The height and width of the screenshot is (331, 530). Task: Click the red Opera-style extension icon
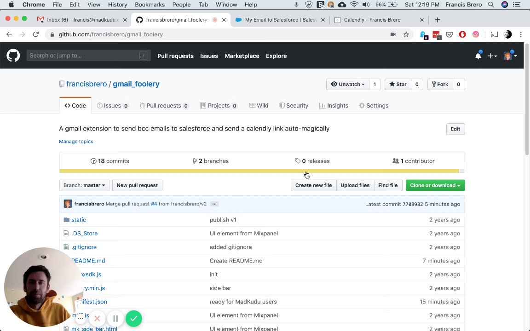(x=462, y=34)
